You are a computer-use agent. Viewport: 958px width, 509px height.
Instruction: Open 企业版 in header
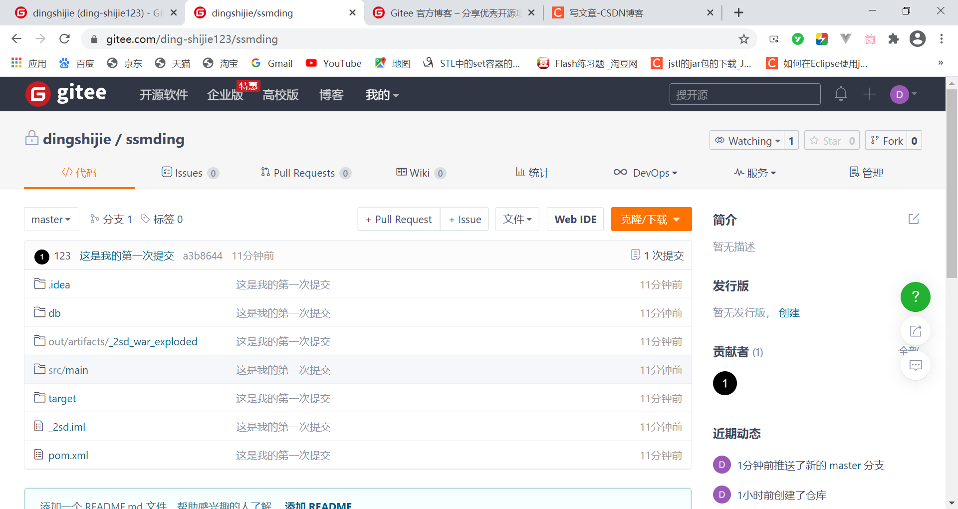click(x=225, y=94)
